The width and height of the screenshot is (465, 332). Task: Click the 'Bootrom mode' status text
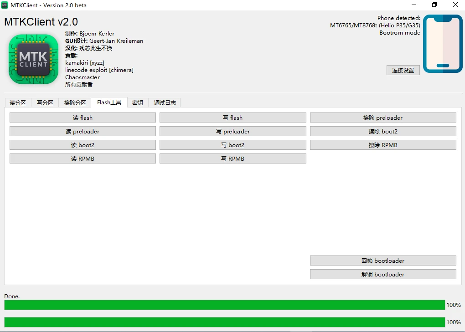pyautogui.click(x=399, y=33)
